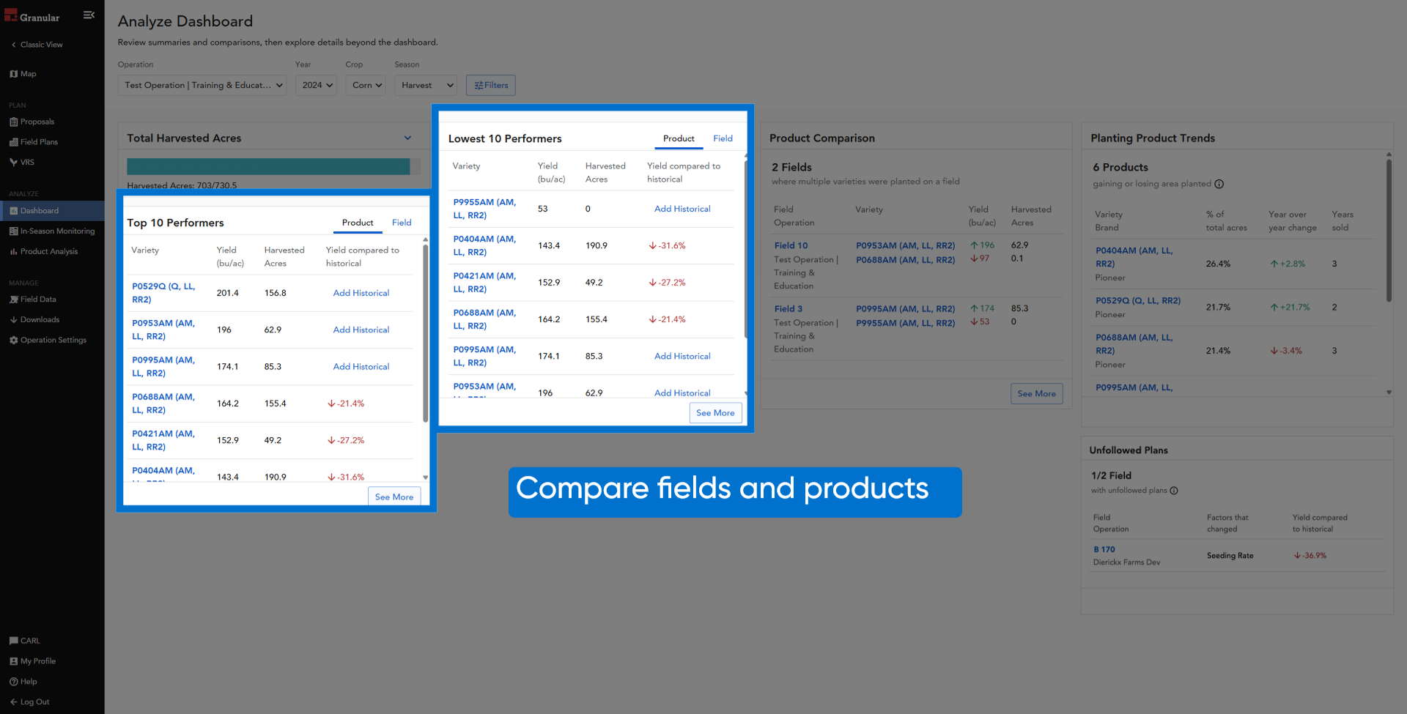Select Product tab in Lowest 10 Performers

click(679, 138)
